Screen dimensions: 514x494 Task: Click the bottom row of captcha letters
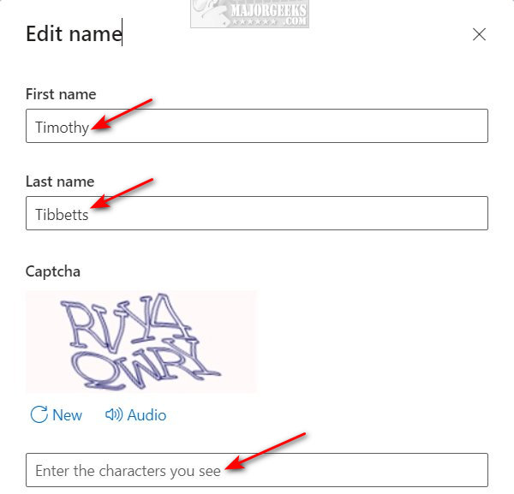146,366
